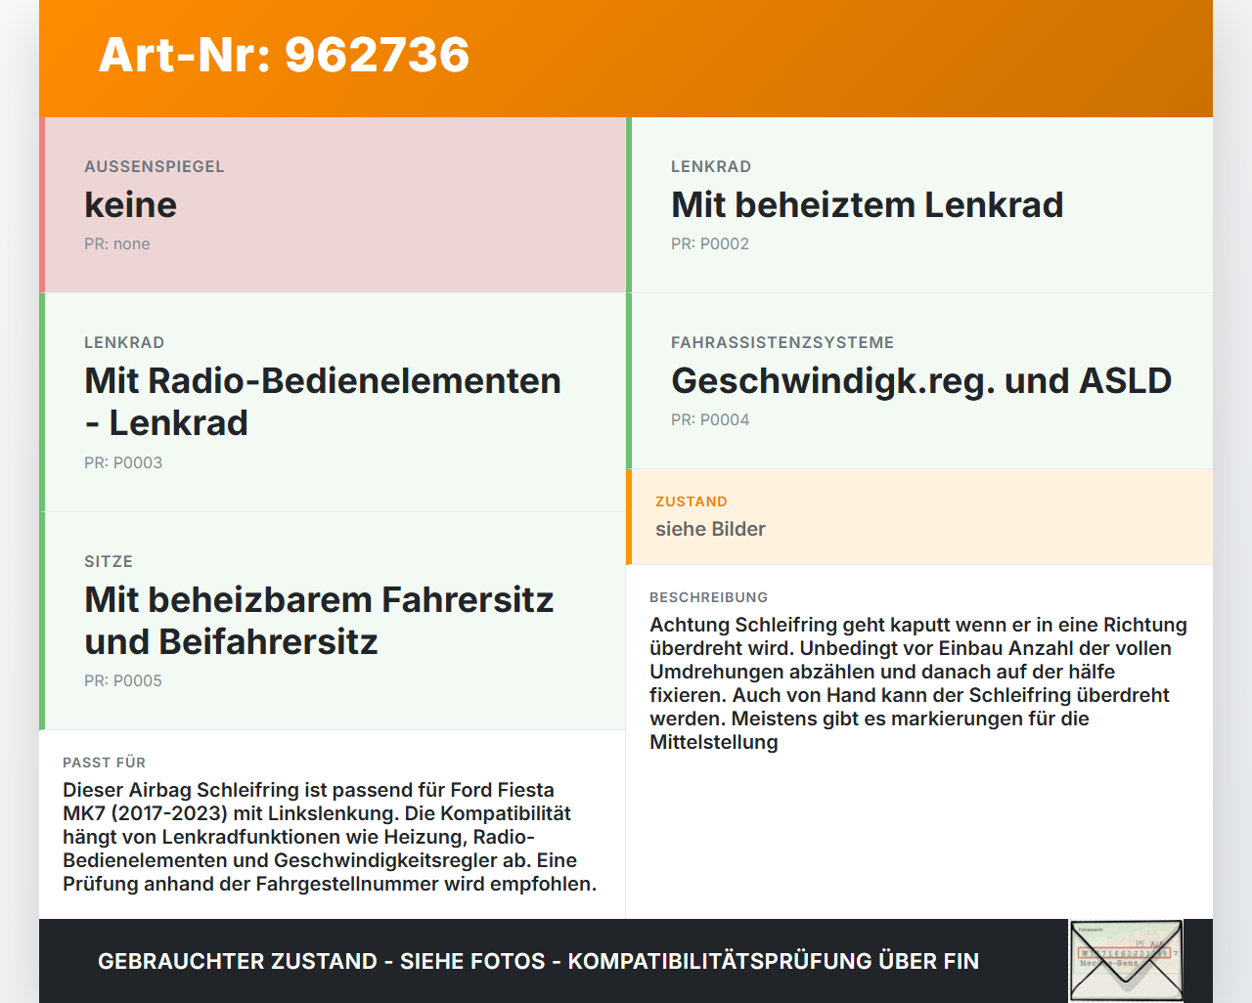Screen dimensions: 1252x1003
Task: Click PR: none under the keine entry
Action: tap(117, 243)
